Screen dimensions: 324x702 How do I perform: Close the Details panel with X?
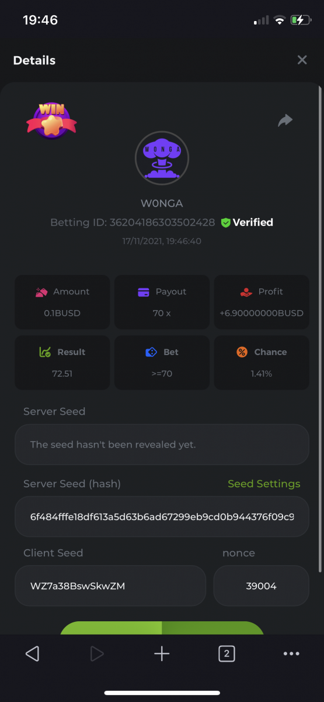click(x=302, y=60)
